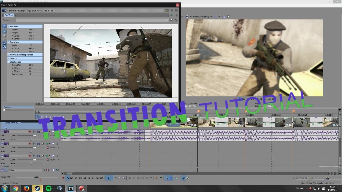Mute audio track 3
The height and width of the screenshot is (192, 342).
[x=53, y=144]
